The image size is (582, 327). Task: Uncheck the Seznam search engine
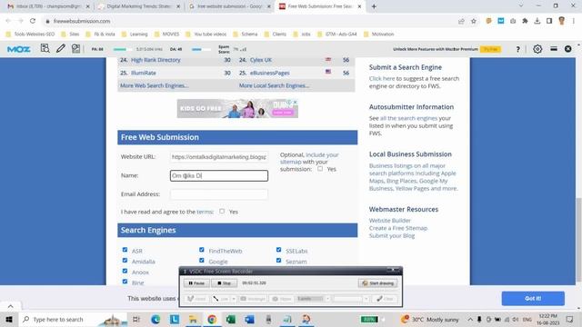click(x=279, y=261)
